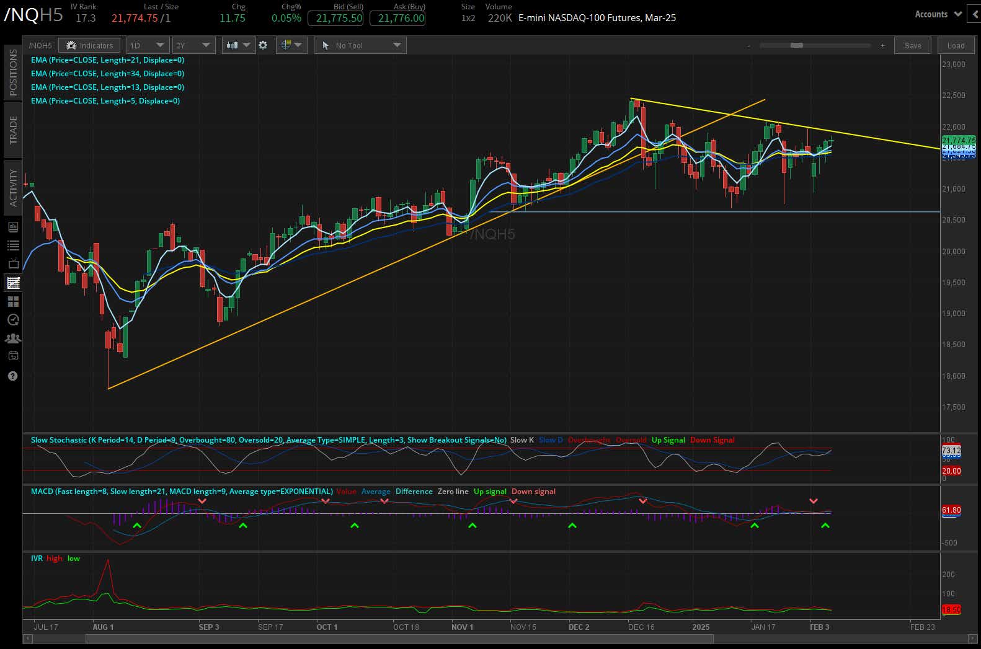This screenshot has width=981, height=649.
Task: Open the No Tool drawing dropdown
Action: 360,45
